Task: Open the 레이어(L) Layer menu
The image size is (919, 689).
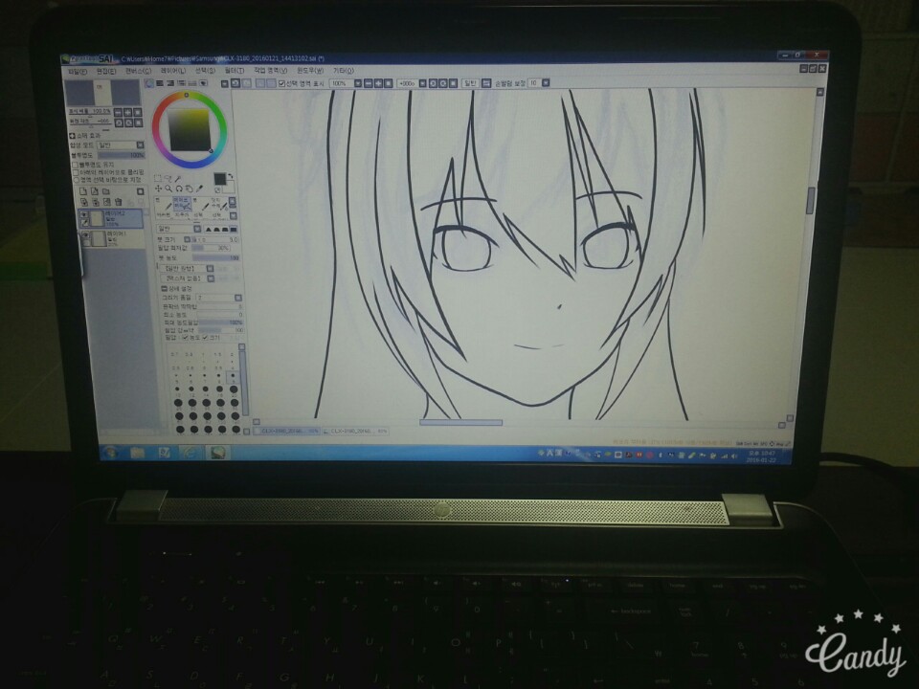Action: [x=173, y=71]
